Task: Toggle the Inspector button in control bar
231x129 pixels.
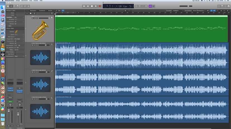Action: pos(11,6)
